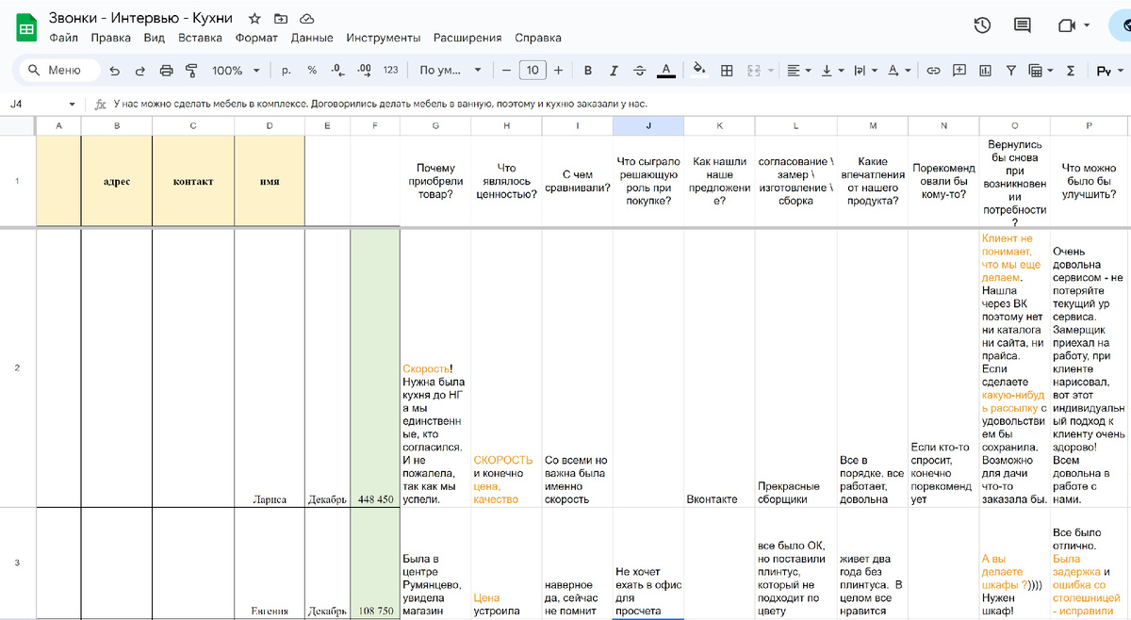Open the Name box dropdown arrow

(73, 105)
